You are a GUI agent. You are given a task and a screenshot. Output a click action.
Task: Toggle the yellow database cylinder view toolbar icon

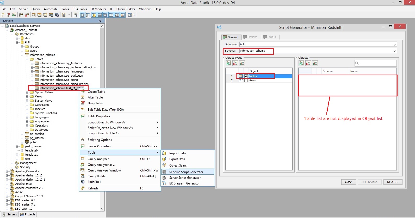click(x=94, y=15)
